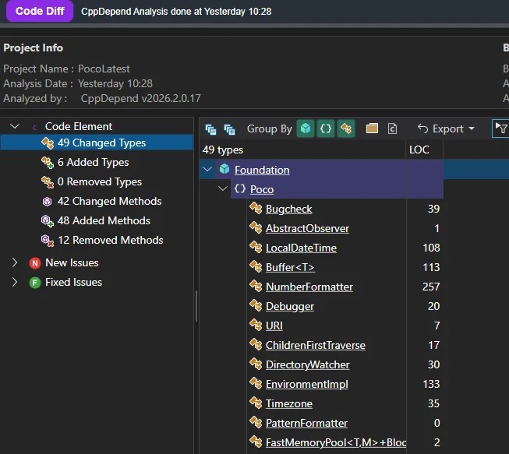Click the Removed Types x icon

coord(48,182)
